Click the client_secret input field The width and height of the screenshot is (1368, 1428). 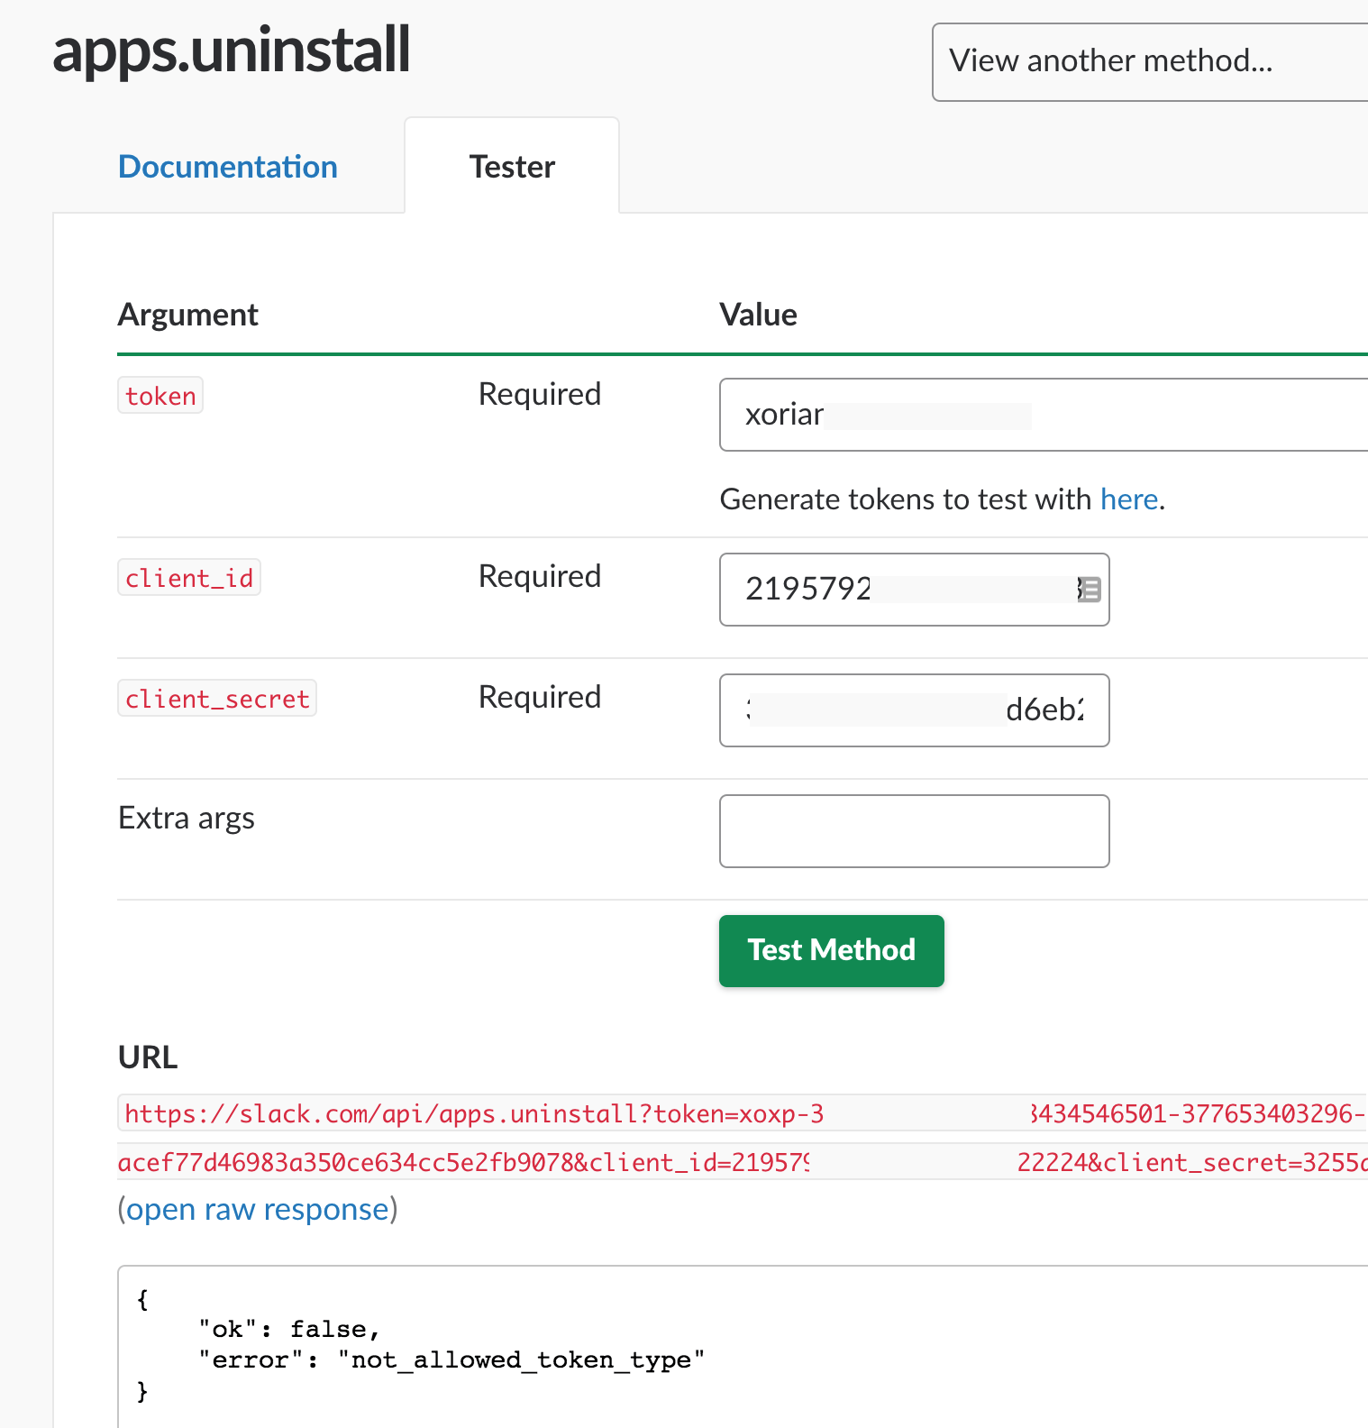(x=914, y=710)
